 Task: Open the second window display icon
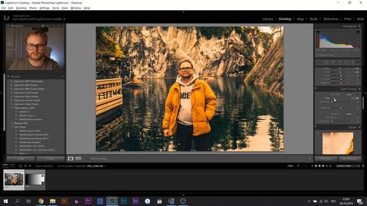coord(13,166)
